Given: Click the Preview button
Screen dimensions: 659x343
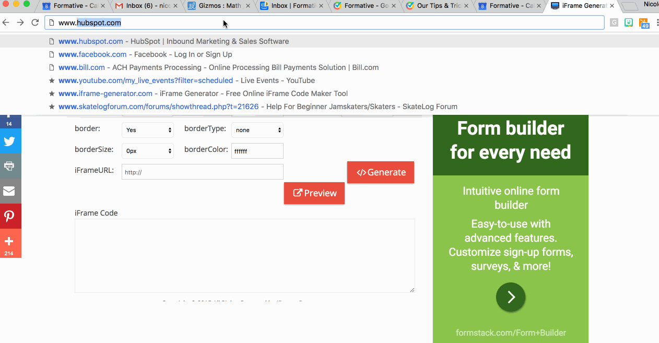Looking at the screenshot, I should pos(314,193).
